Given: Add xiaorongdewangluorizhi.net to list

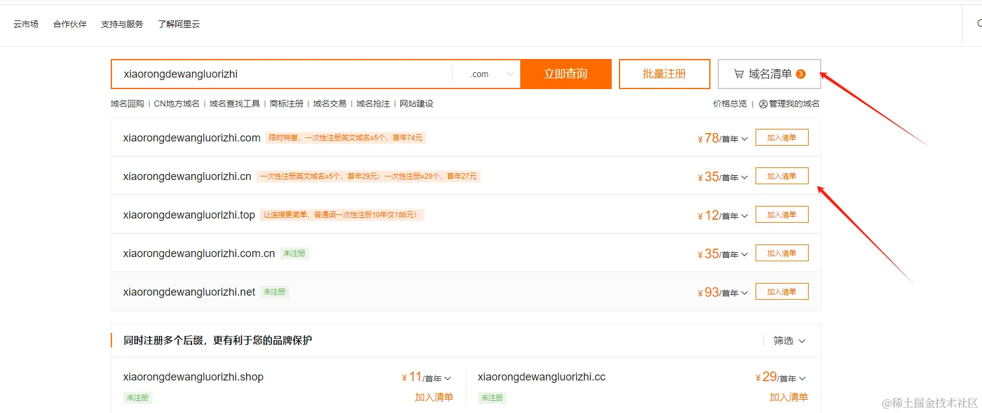Looking at the screenshot, I should [782, 292].
